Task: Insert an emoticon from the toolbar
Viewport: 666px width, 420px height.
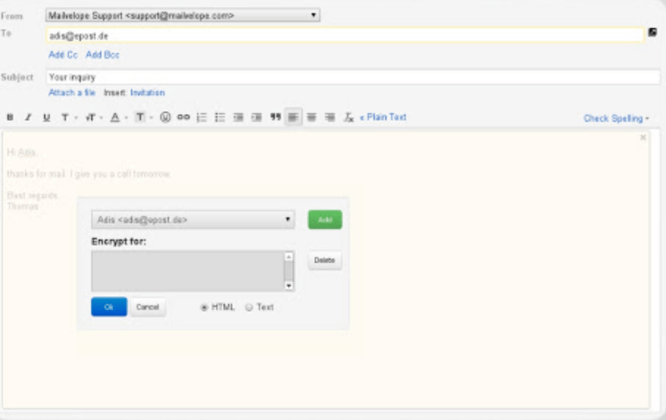Action: [165, 117]
